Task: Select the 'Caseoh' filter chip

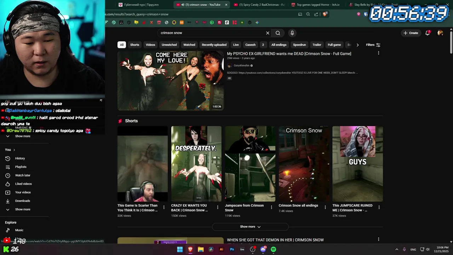Action: 250,45
